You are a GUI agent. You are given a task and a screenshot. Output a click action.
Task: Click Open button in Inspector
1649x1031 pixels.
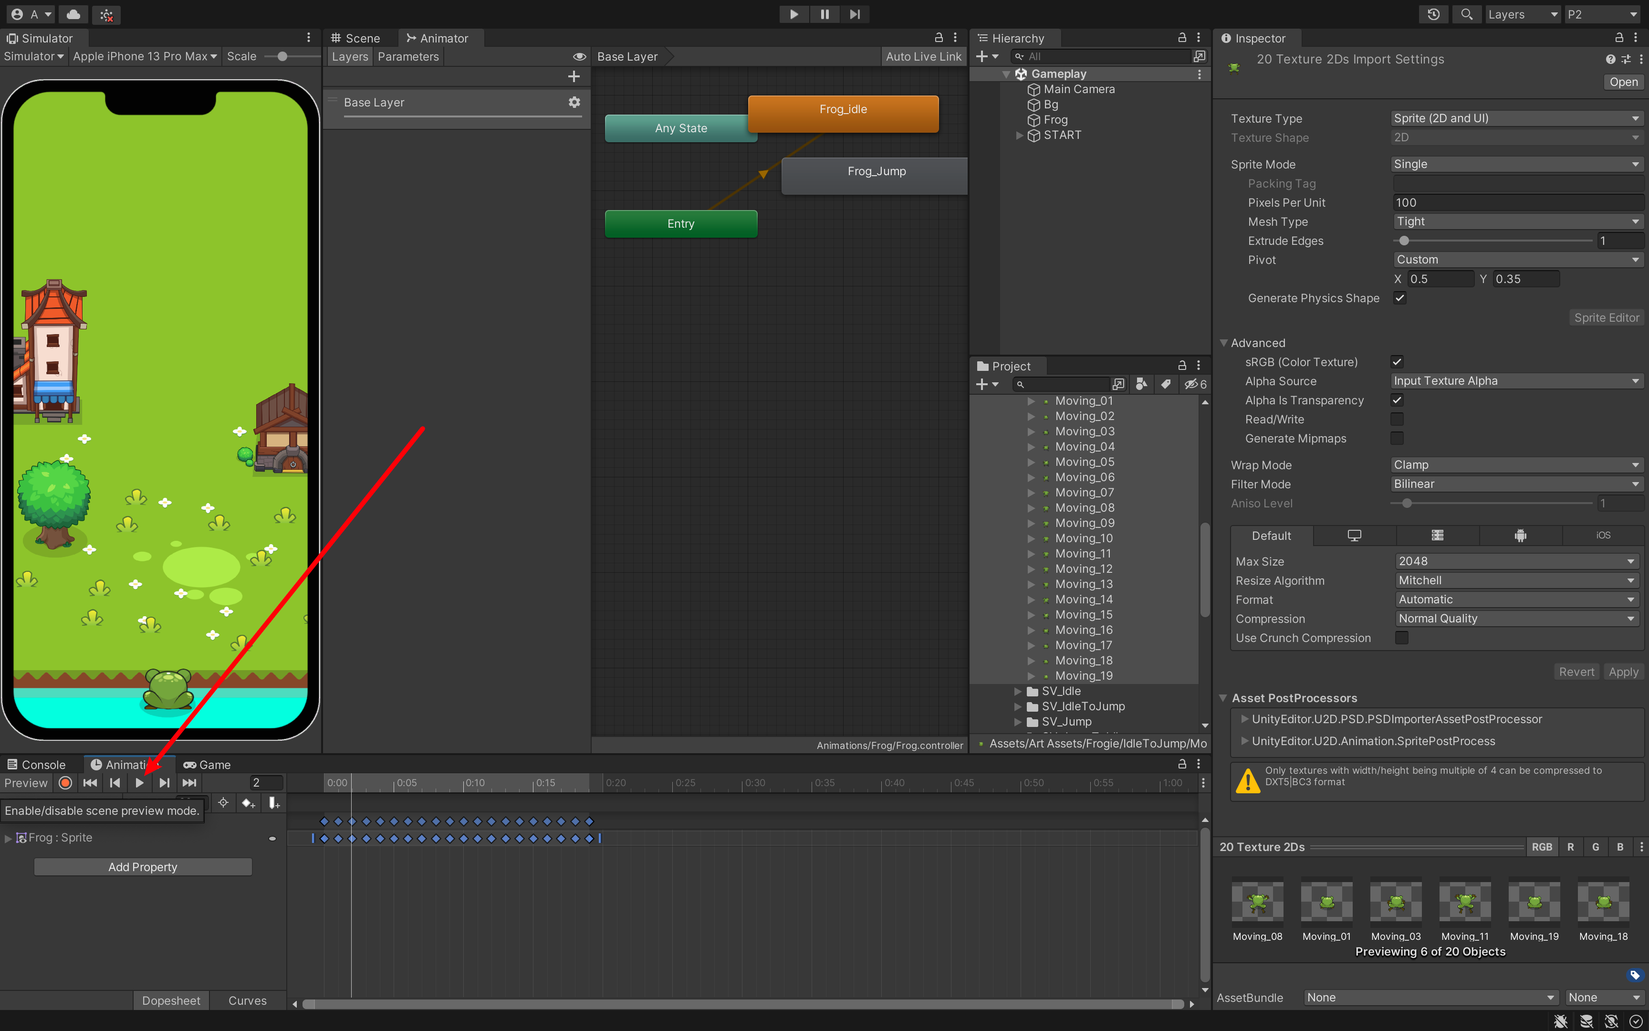pyautogui.click(x=1623, y=82)
